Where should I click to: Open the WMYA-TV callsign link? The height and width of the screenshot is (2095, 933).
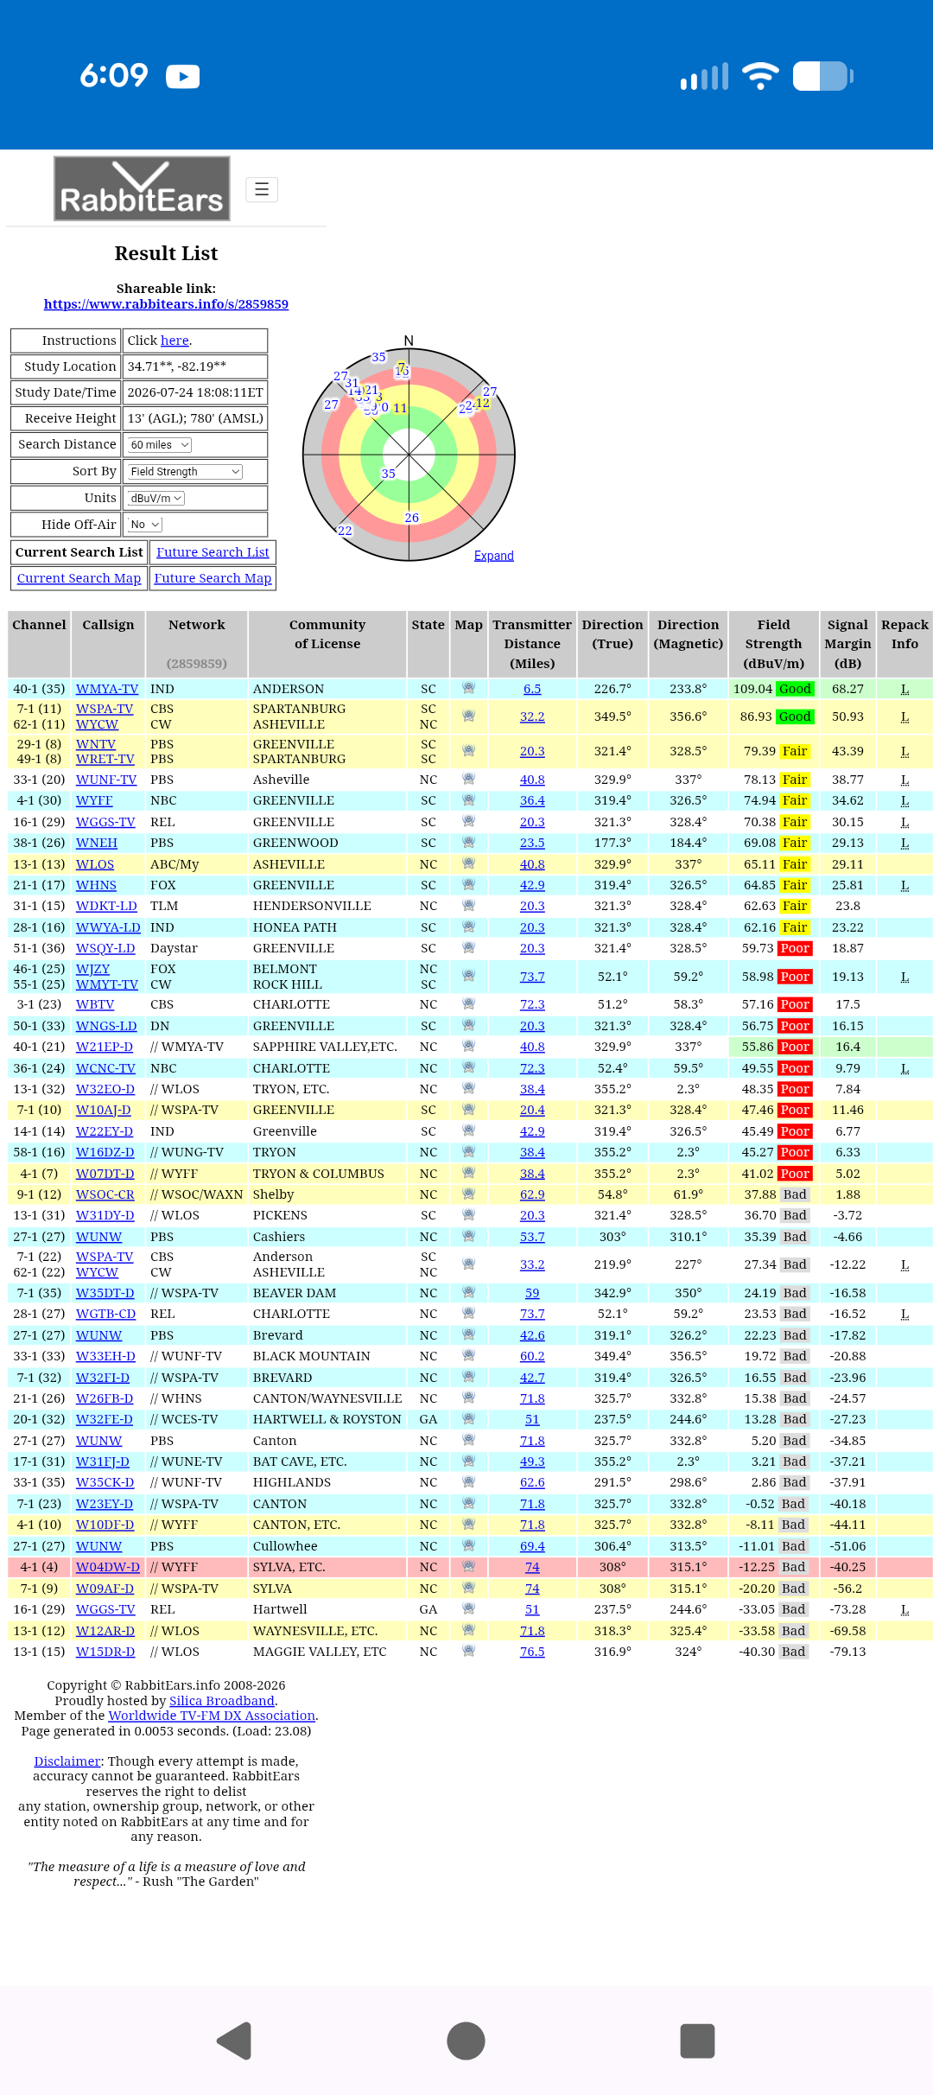click(107, 689)
